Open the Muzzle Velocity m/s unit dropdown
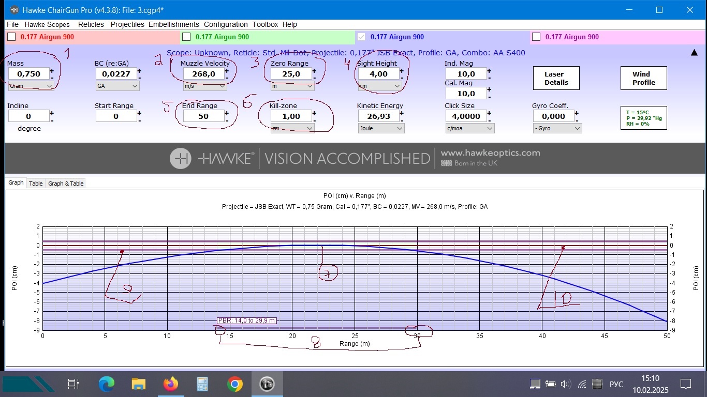Viewport: 707px width, 397px height. (x=205, y=86)
